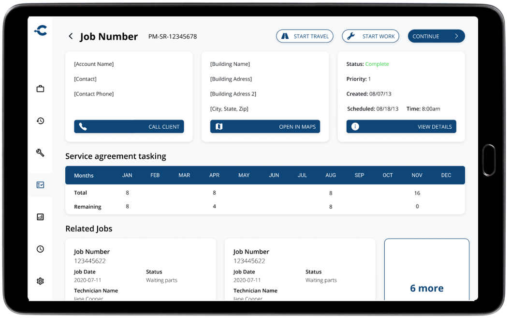Select the clock icon in the sidebar
Viewport: 510px width, 319px height.
pyautogui.click(x=40, y=249)
